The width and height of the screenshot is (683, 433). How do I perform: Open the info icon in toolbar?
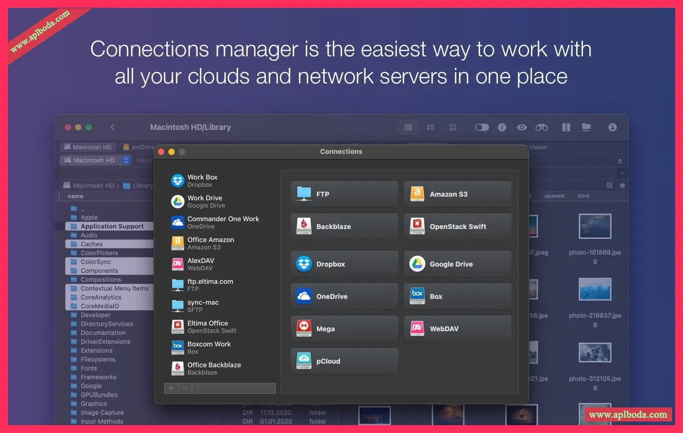point(502,127)
